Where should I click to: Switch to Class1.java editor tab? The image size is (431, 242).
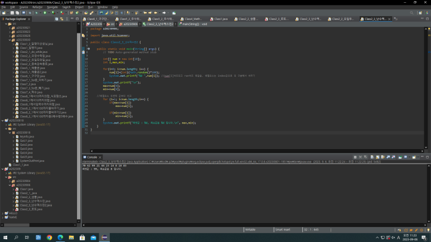click(219, 19)
